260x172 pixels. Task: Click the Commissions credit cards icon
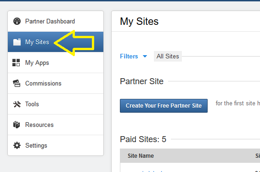pyautogui.click(x=17, y=83)
